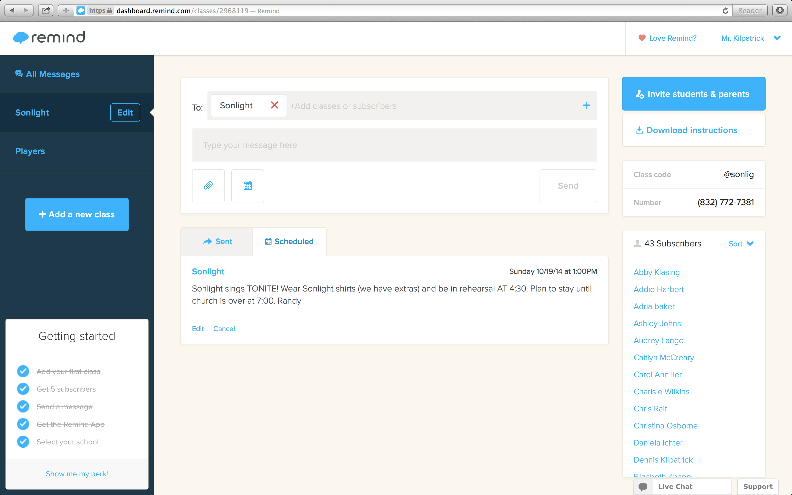The width and height of the screenshot is (792, 495).
Task: Click the Send button
Action: tap(568, 186)
